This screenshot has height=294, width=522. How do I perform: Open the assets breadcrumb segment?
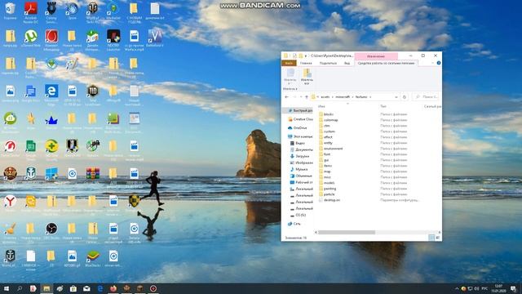point(325,96)
